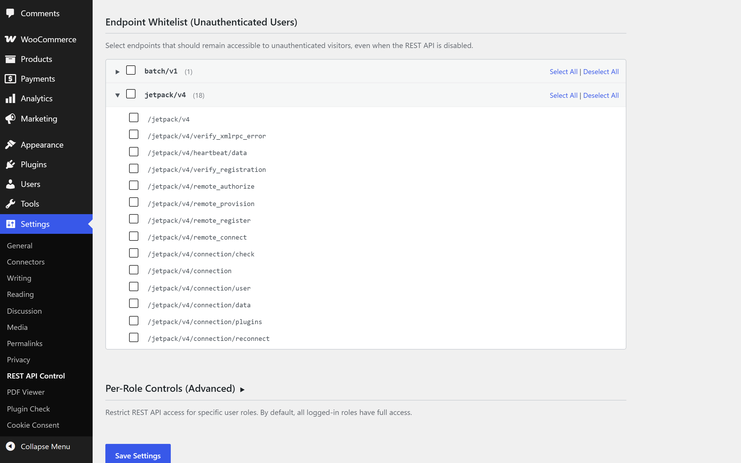
Task: Click Collapse Menu text
Action: 45,446
